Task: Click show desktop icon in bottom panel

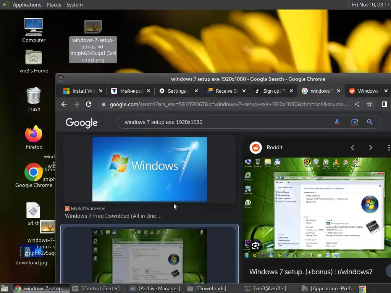Action: coord(4,288)
